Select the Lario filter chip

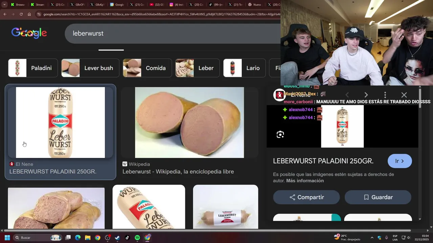245,68
